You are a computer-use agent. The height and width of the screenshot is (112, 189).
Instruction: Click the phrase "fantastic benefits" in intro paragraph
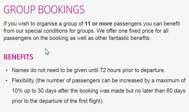(x=130, y=38)
